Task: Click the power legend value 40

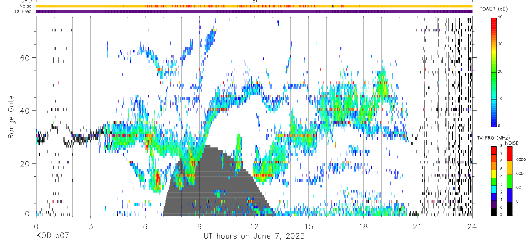Action: [500, 17]
